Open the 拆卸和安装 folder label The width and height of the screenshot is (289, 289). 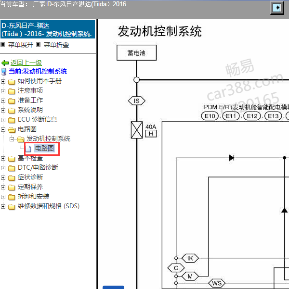[33, 196]
